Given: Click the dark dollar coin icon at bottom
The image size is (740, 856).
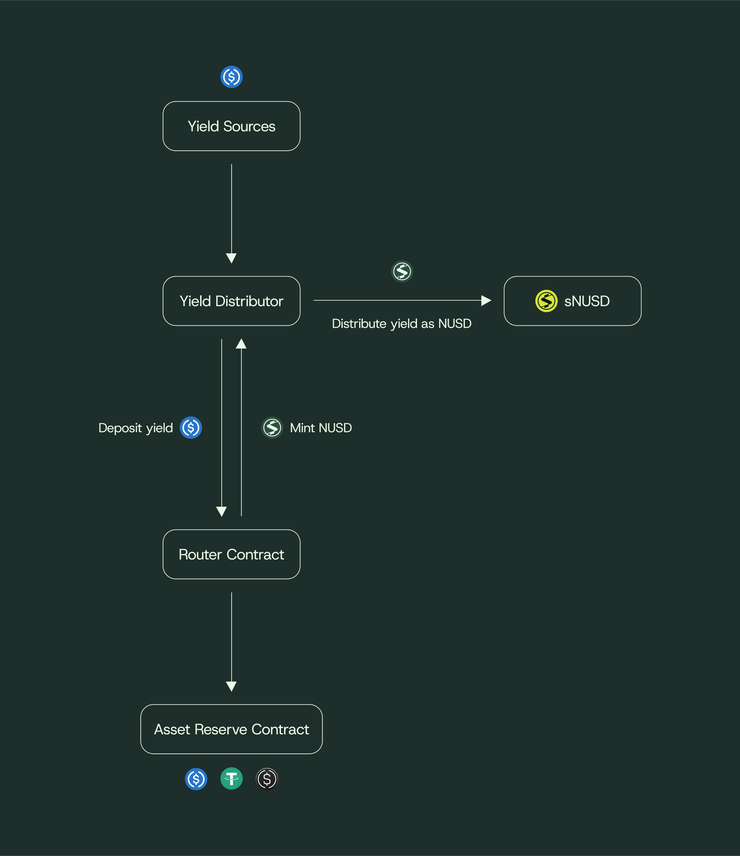Looking at the screenshot, I should click(x=267, y=779).
